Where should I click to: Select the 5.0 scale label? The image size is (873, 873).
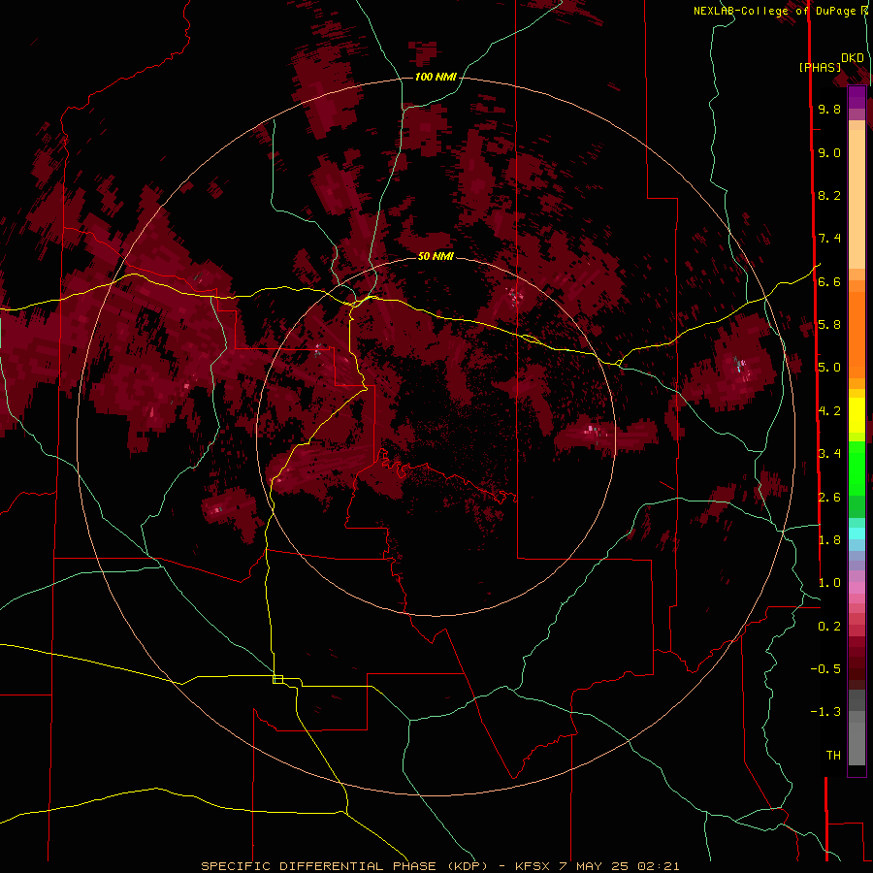(829, 368)
